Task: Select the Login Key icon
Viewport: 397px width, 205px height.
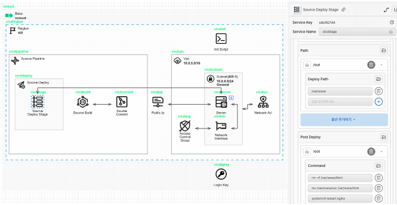Action: click(221, 174)
